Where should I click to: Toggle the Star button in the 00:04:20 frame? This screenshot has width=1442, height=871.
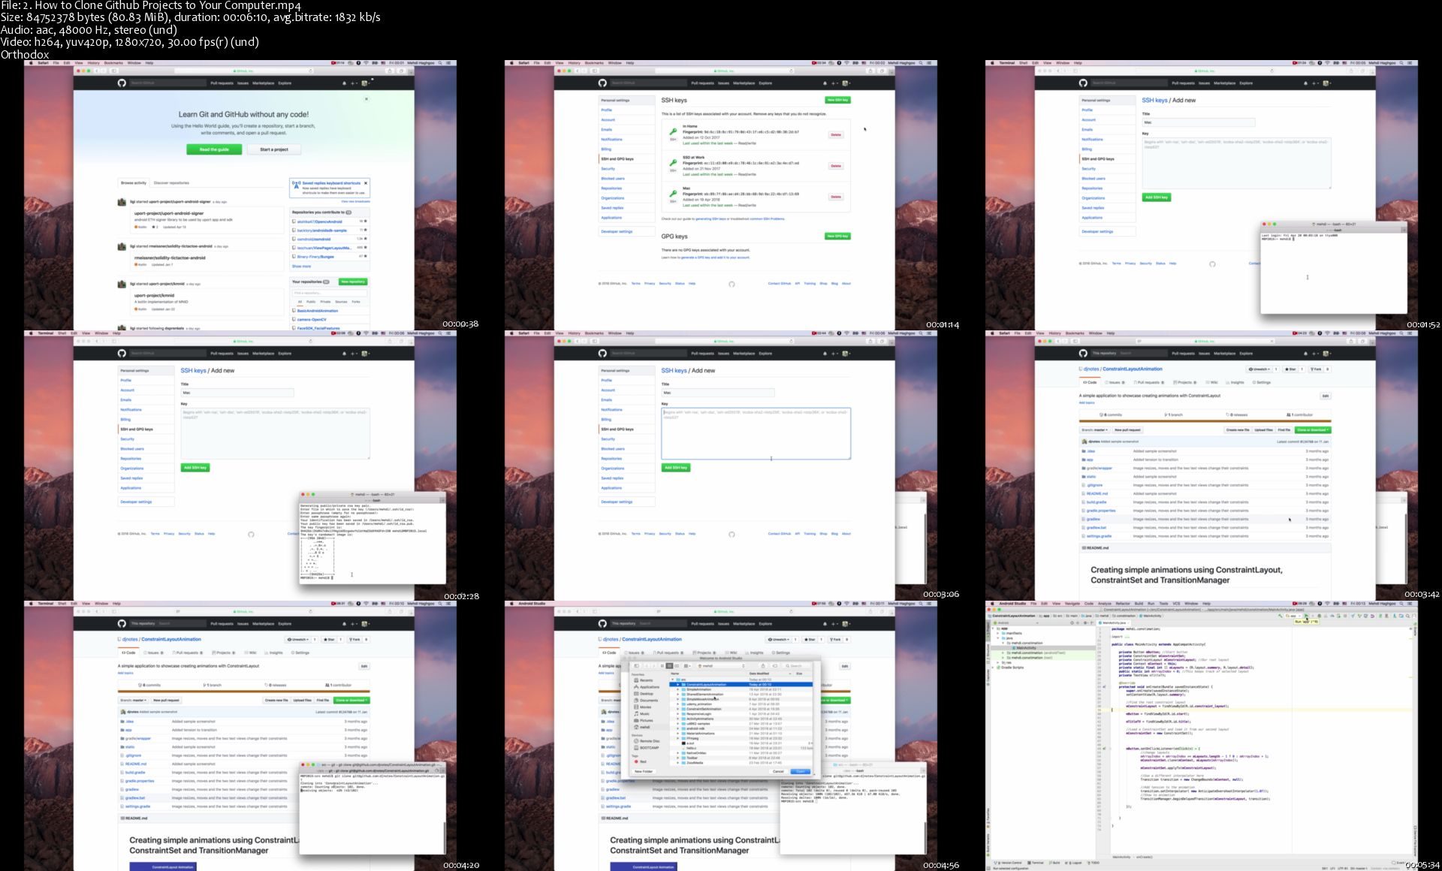330,640
